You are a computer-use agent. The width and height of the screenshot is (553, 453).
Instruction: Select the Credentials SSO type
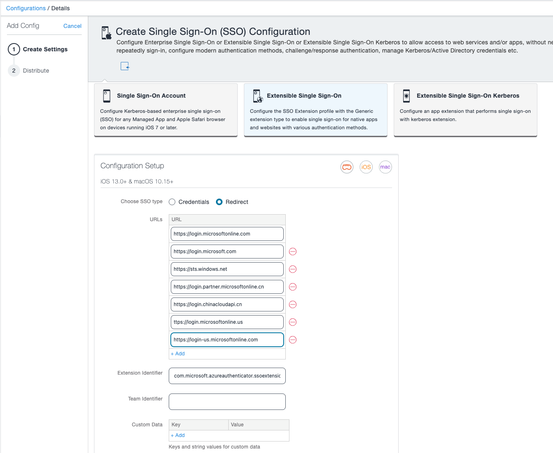(x=172, y=201)
